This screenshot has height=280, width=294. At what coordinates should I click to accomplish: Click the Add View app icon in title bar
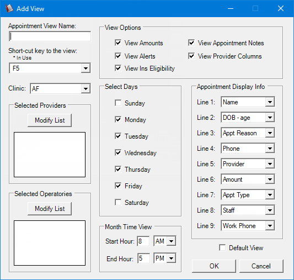9,8
